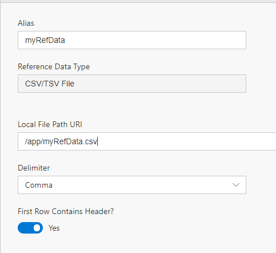Click the Reference Data Type label
The image size is (276, 253).
54,67
